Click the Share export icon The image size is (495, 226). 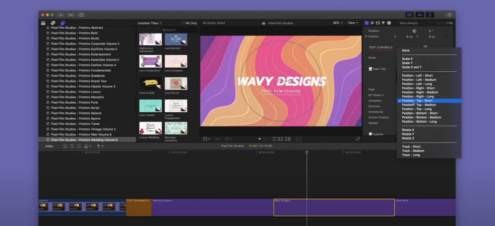coord(449,15)
